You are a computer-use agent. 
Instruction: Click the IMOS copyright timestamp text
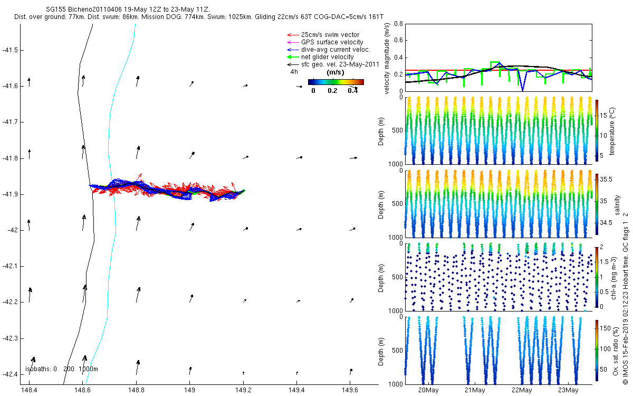pyautogui.click(x=625, y=298)
